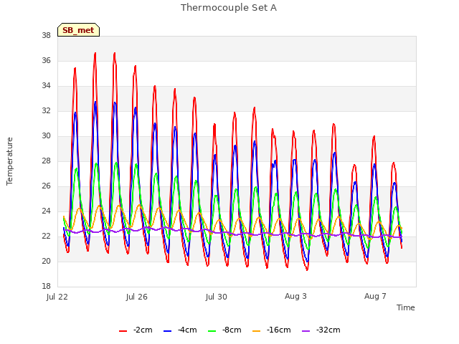Image resolution: width=459 pixels, height=344 pixels.
Task: Click the green -8cm legend swatch
Action: click(x=212, y=331)
